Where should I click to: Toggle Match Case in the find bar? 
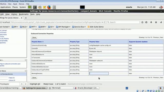coord(48,84)
